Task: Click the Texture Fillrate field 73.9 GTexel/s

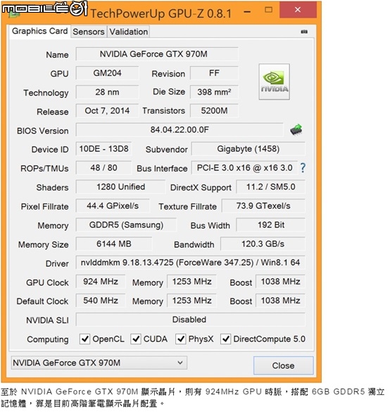Action: [x=263, y=206]
